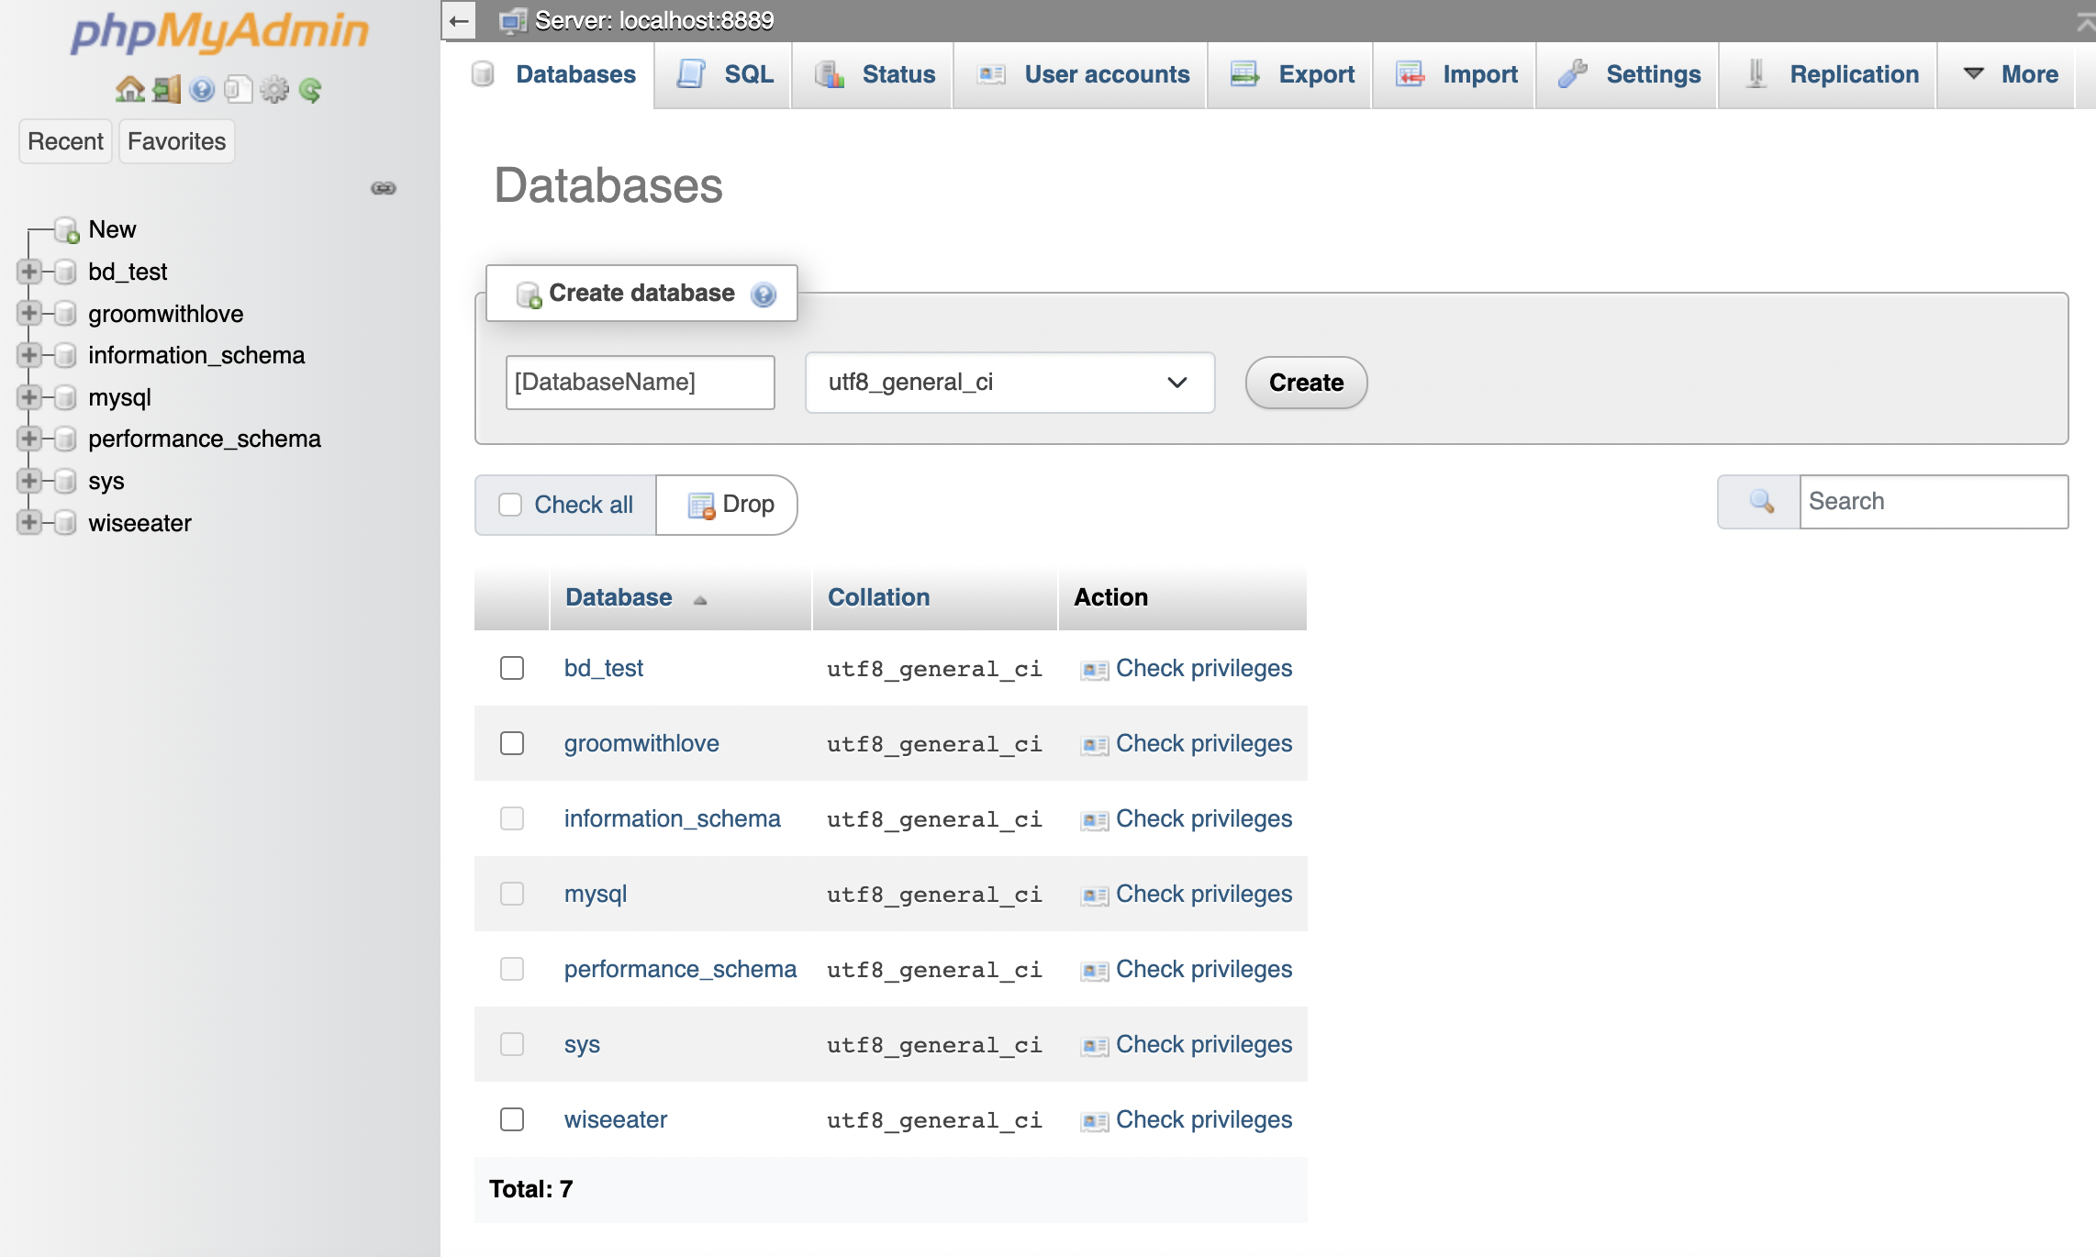2096x1257 pixels.
Task: Open the SQL query window icon
Action: [x=238, y=89]
